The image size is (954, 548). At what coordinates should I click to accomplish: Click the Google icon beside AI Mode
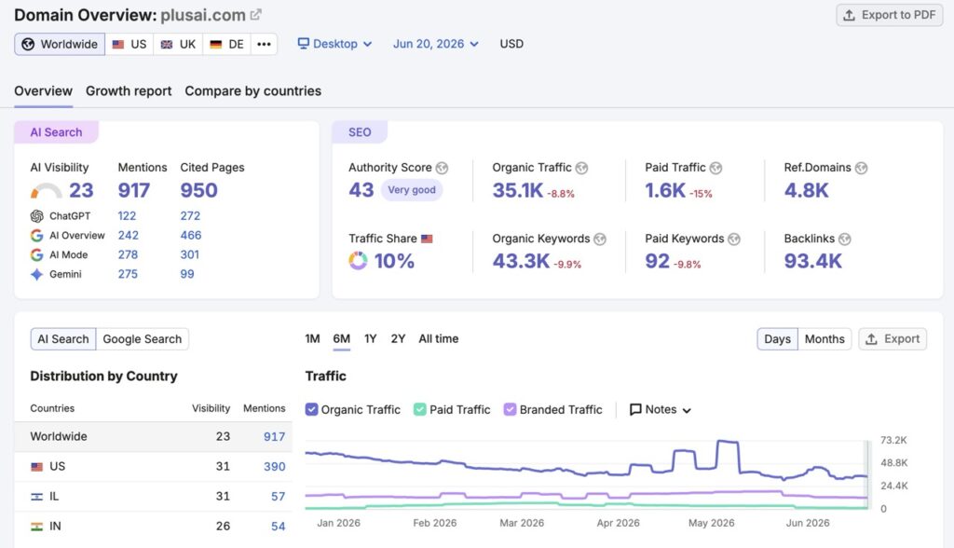(x=37, y=255)
